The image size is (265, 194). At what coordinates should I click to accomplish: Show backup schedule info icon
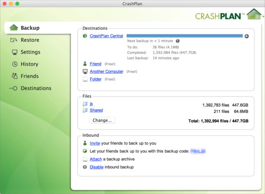178,41
